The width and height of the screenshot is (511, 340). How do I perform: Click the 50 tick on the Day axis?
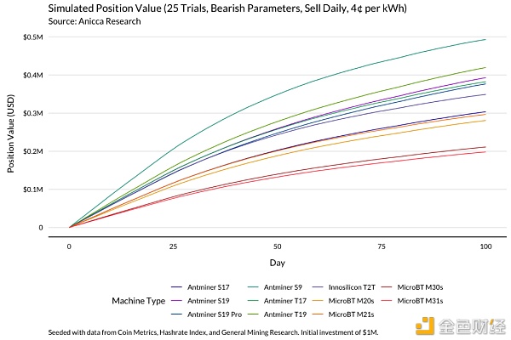[277, 246]
